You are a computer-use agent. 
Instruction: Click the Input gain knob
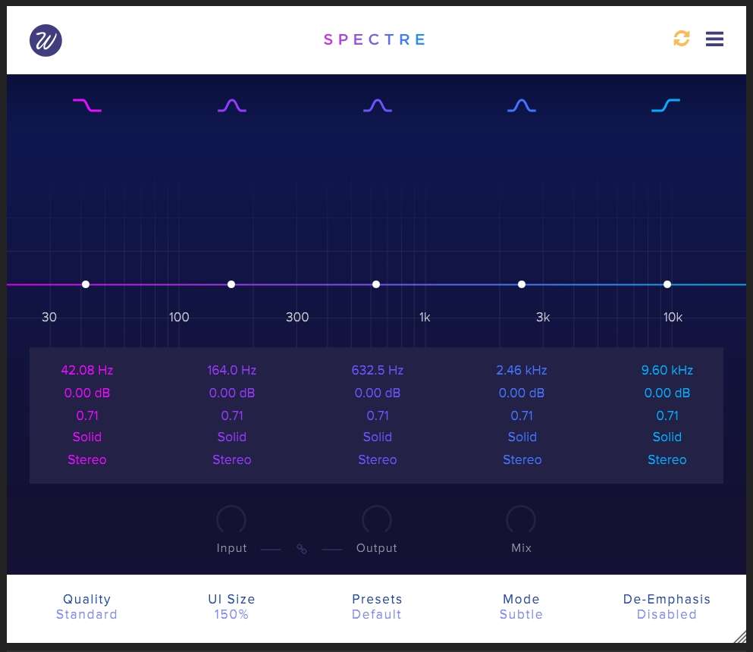coord(231,520)
